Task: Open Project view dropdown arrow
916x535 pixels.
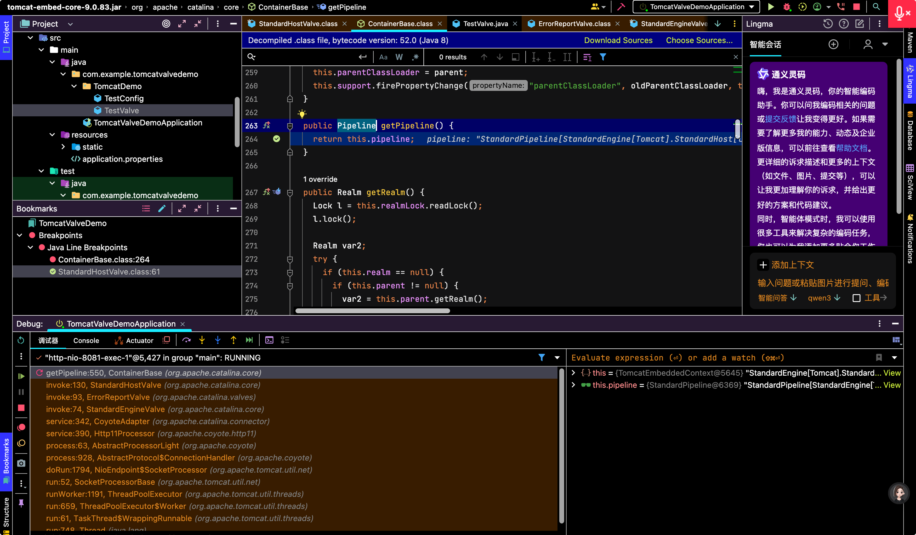Action: tap(70, 24)
